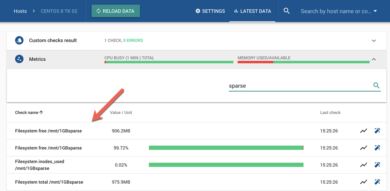Viewport: 390px width, 191px height.
Task: Open the host search dropdown arrow
Action: coord(375,11)
